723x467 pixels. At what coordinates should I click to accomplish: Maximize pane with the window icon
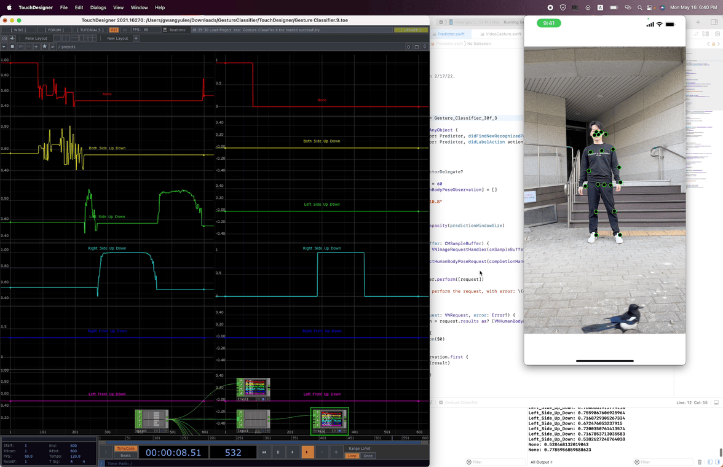click(416, 47)
